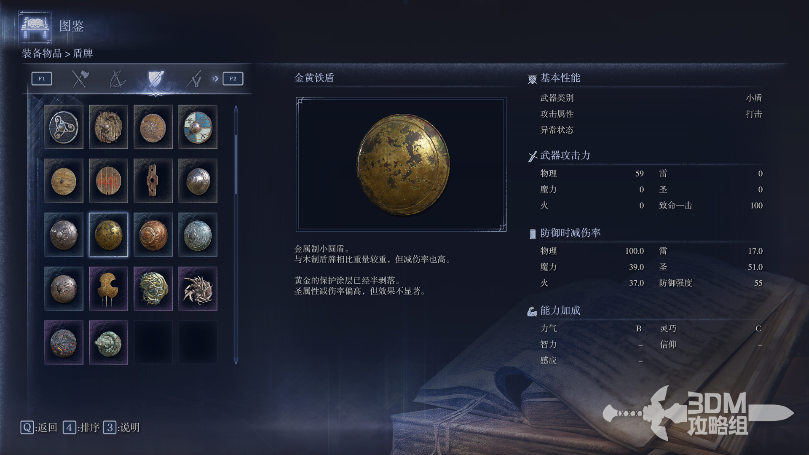Pick the coiled green serpent shield icon
Viewport: 809px width, 455px height.
click(108, 343)
